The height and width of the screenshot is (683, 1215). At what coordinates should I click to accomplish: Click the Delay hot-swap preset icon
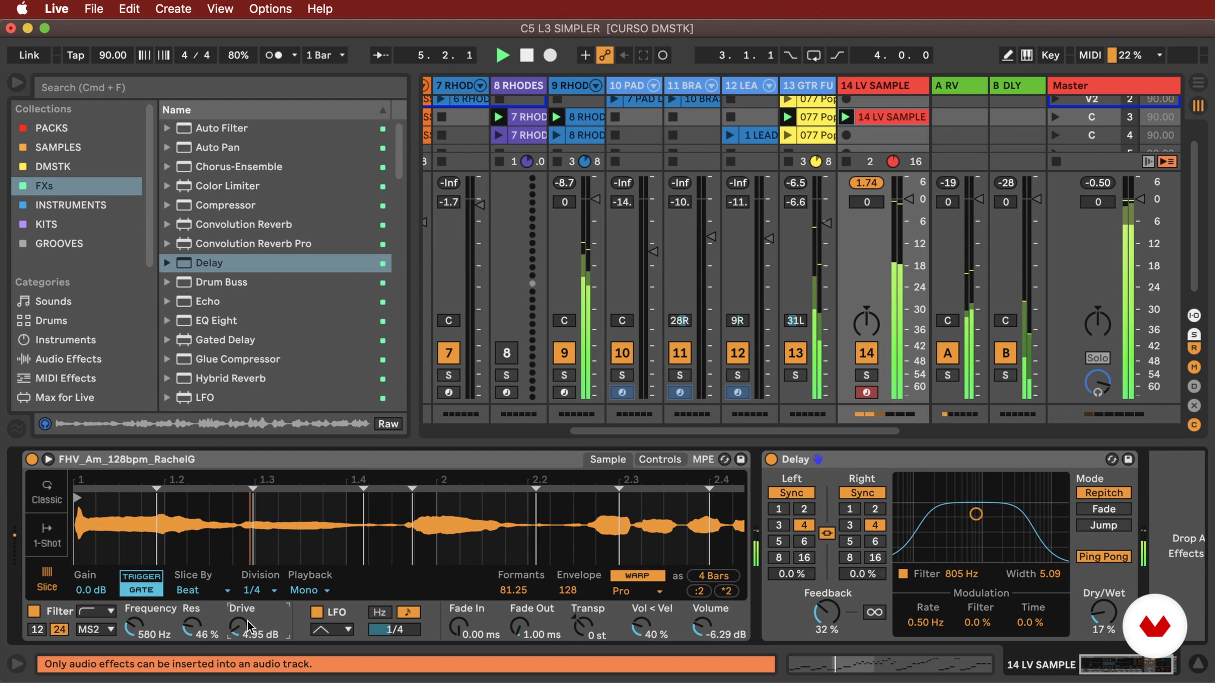(x=1112, y=459)
